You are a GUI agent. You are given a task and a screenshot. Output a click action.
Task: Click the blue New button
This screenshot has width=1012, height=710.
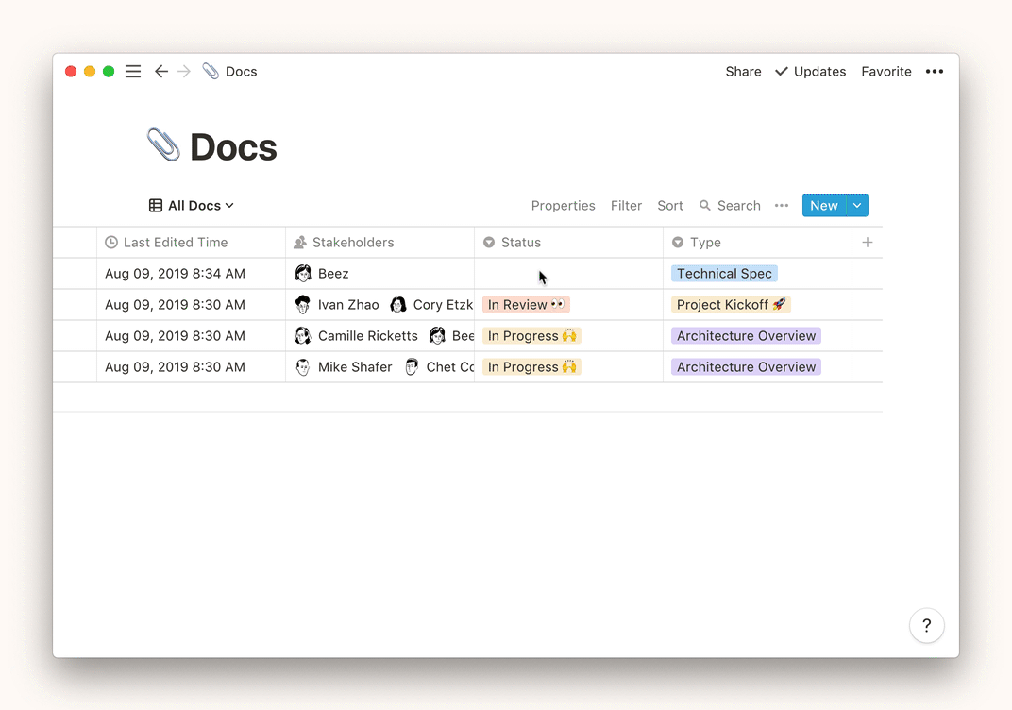(x=823, y=206)
